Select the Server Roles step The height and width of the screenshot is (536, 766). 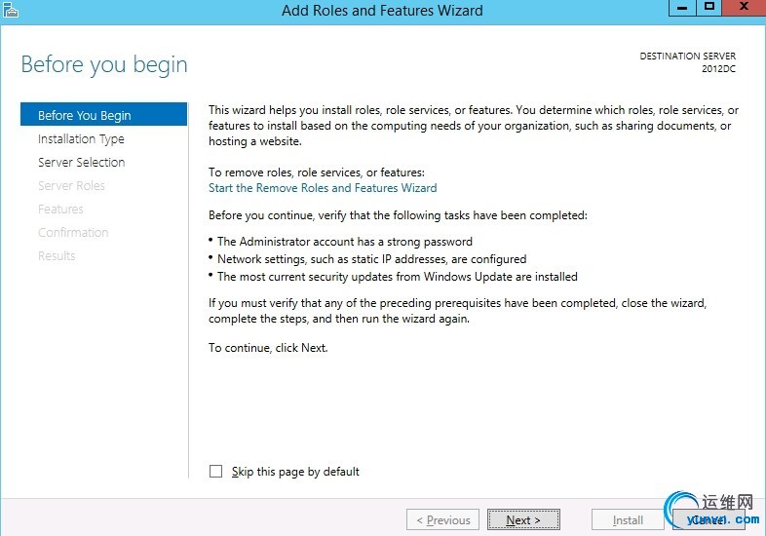point(71,185)
